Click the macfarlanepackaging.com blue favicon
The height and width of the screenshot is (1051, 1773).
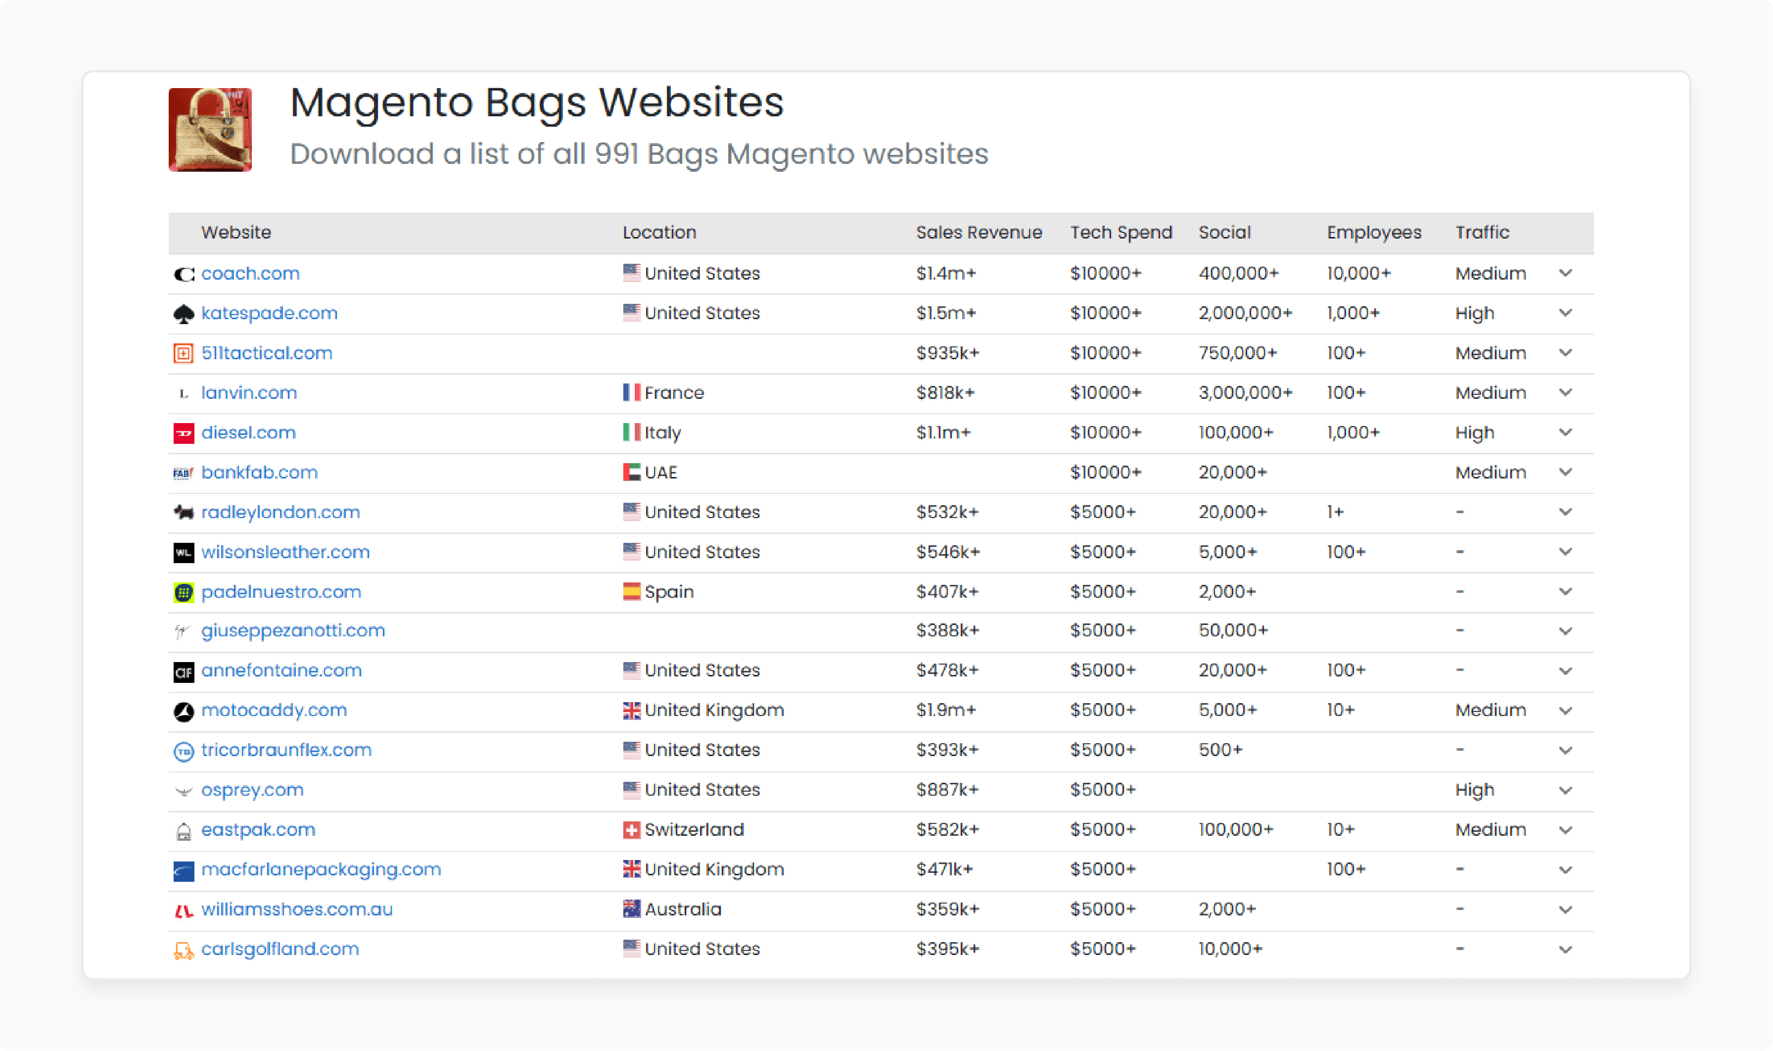pyautogui.click(x=184, y=871)
